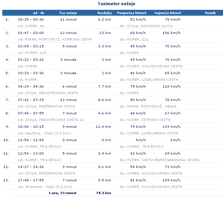Image resolution: width=223 pixels, height=199 pixels.
Task: Click the 'Taximeter vožnje' title
Action: [x=116, y=4]
